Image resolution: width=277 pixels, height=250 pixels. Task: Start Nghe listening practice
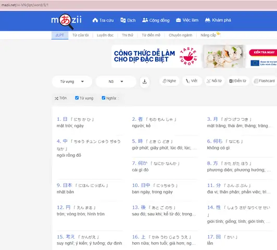coord(169,81)
